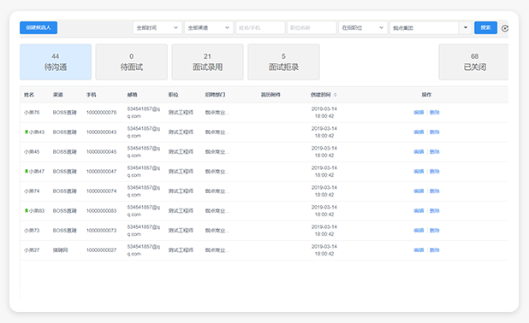
Task: Switch to the 待沟通 tab showing 44
Action: [x=56, y=62]
